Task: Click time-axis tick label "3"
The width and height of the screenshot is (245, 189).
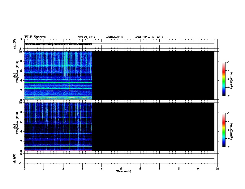Action: (x=82, y=168)
